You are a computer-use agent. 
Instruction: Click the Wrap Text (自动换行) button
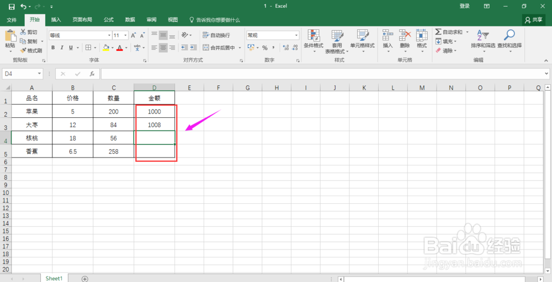point(216,35)
